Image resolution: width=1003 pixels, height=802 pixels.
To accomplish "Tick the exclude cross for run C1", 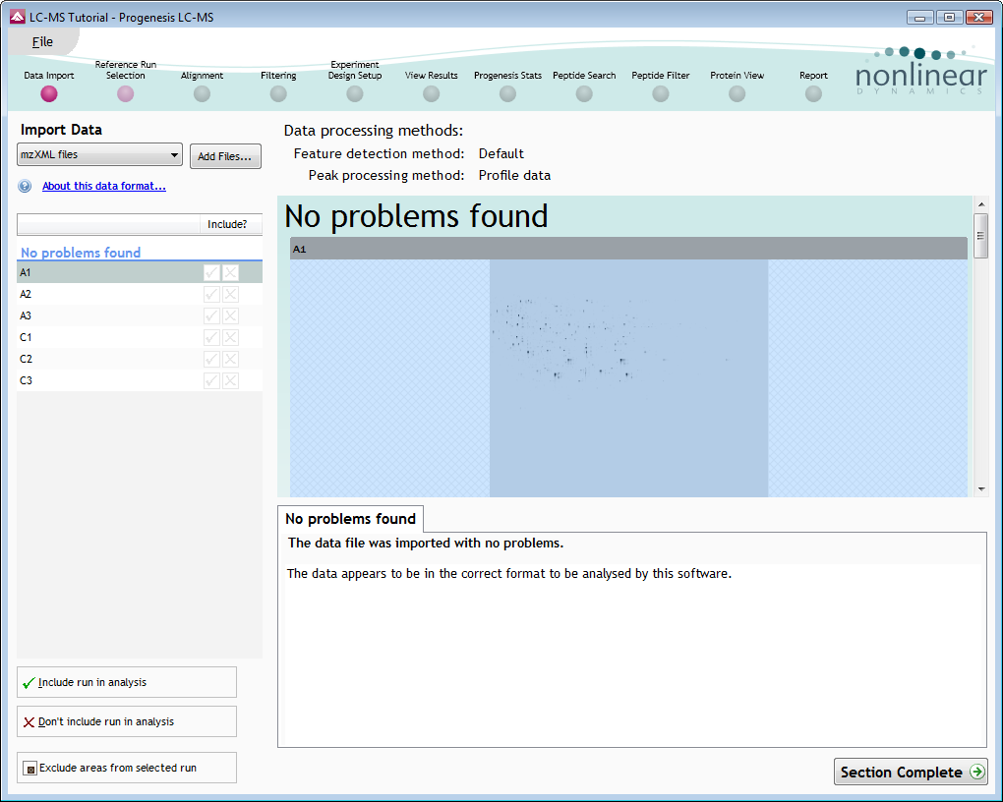I will [230, 338].
